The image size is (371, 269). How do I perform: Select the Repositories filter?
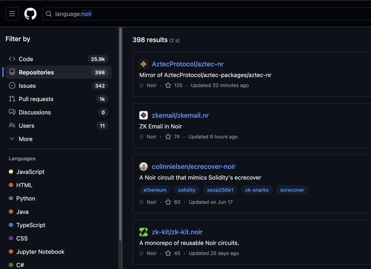coord(58,72)
